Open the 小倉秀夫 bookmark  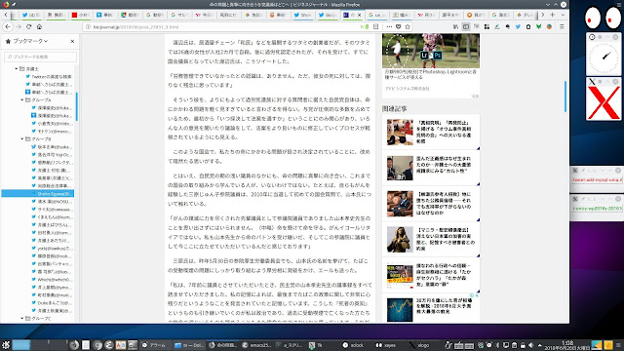52,124
